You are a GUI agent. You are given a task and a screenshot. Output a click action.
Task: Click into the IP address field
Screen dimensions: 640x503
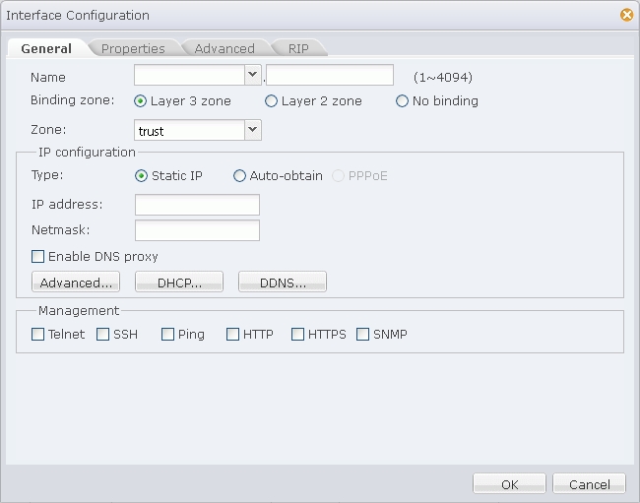[197, 205]
